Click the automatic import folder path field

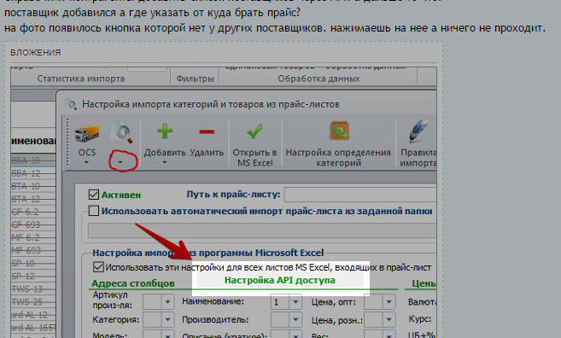pos(262,230)
